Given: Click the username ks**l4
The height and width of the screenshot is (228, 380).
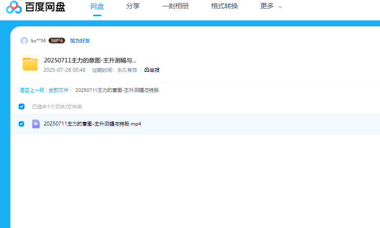Looking at the screenshot, I should (38, 41).
